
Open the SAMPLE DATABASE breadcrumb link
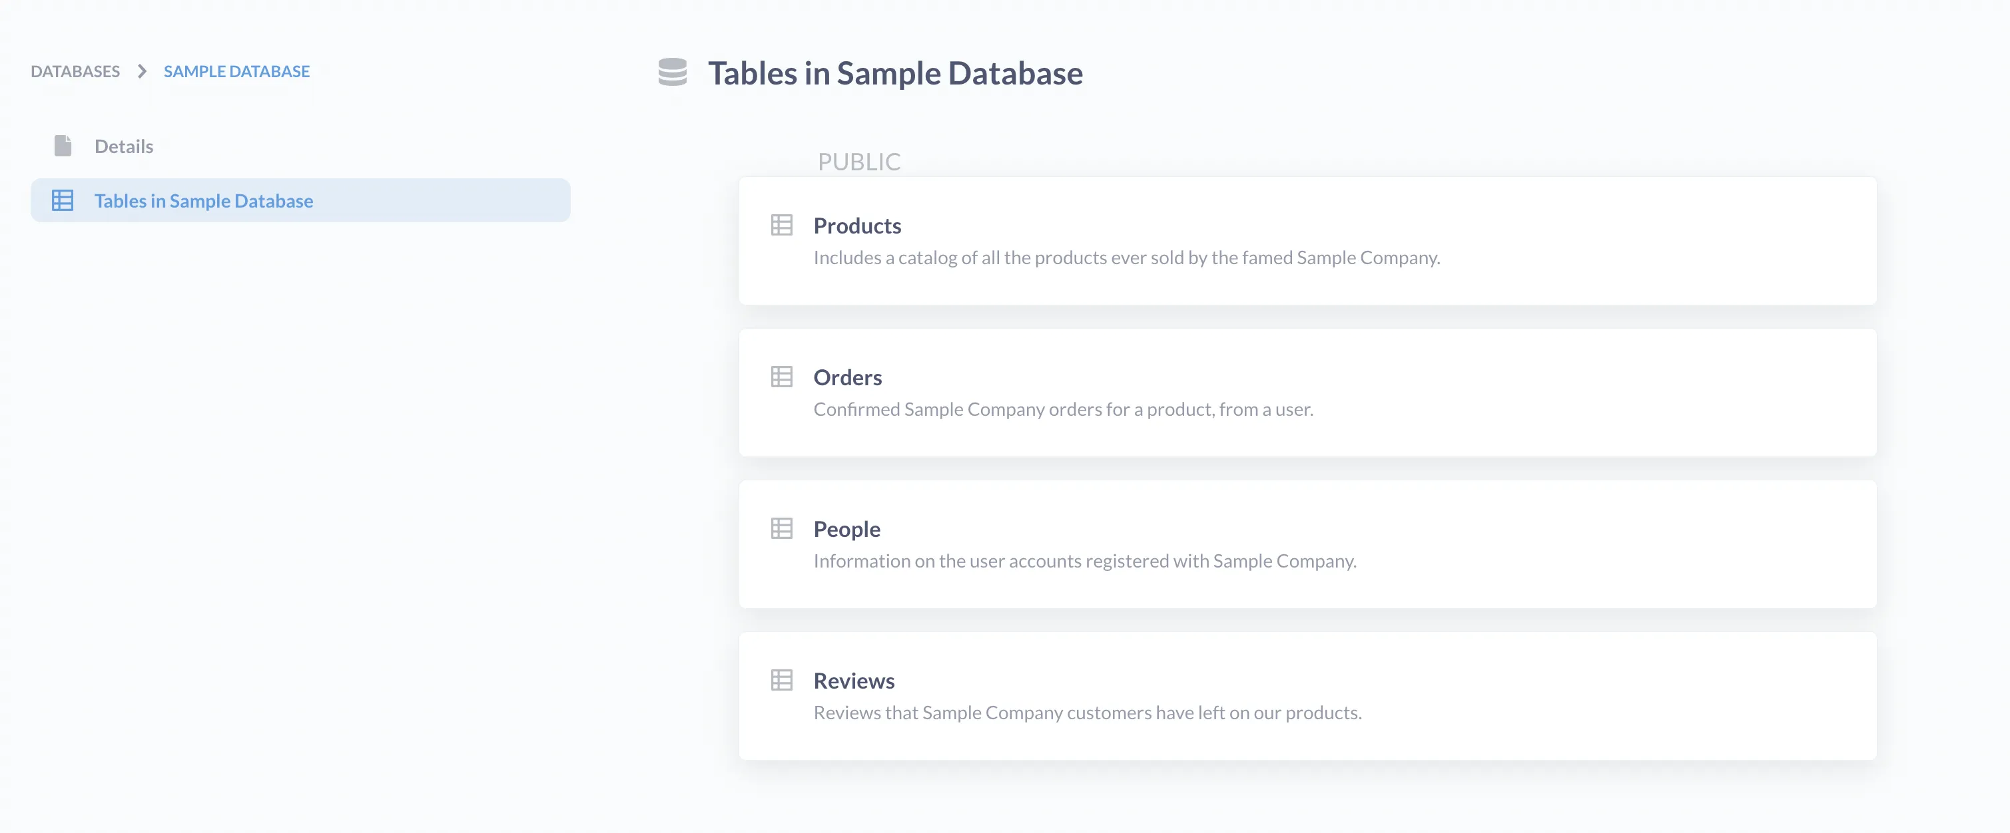coord(236,71)
